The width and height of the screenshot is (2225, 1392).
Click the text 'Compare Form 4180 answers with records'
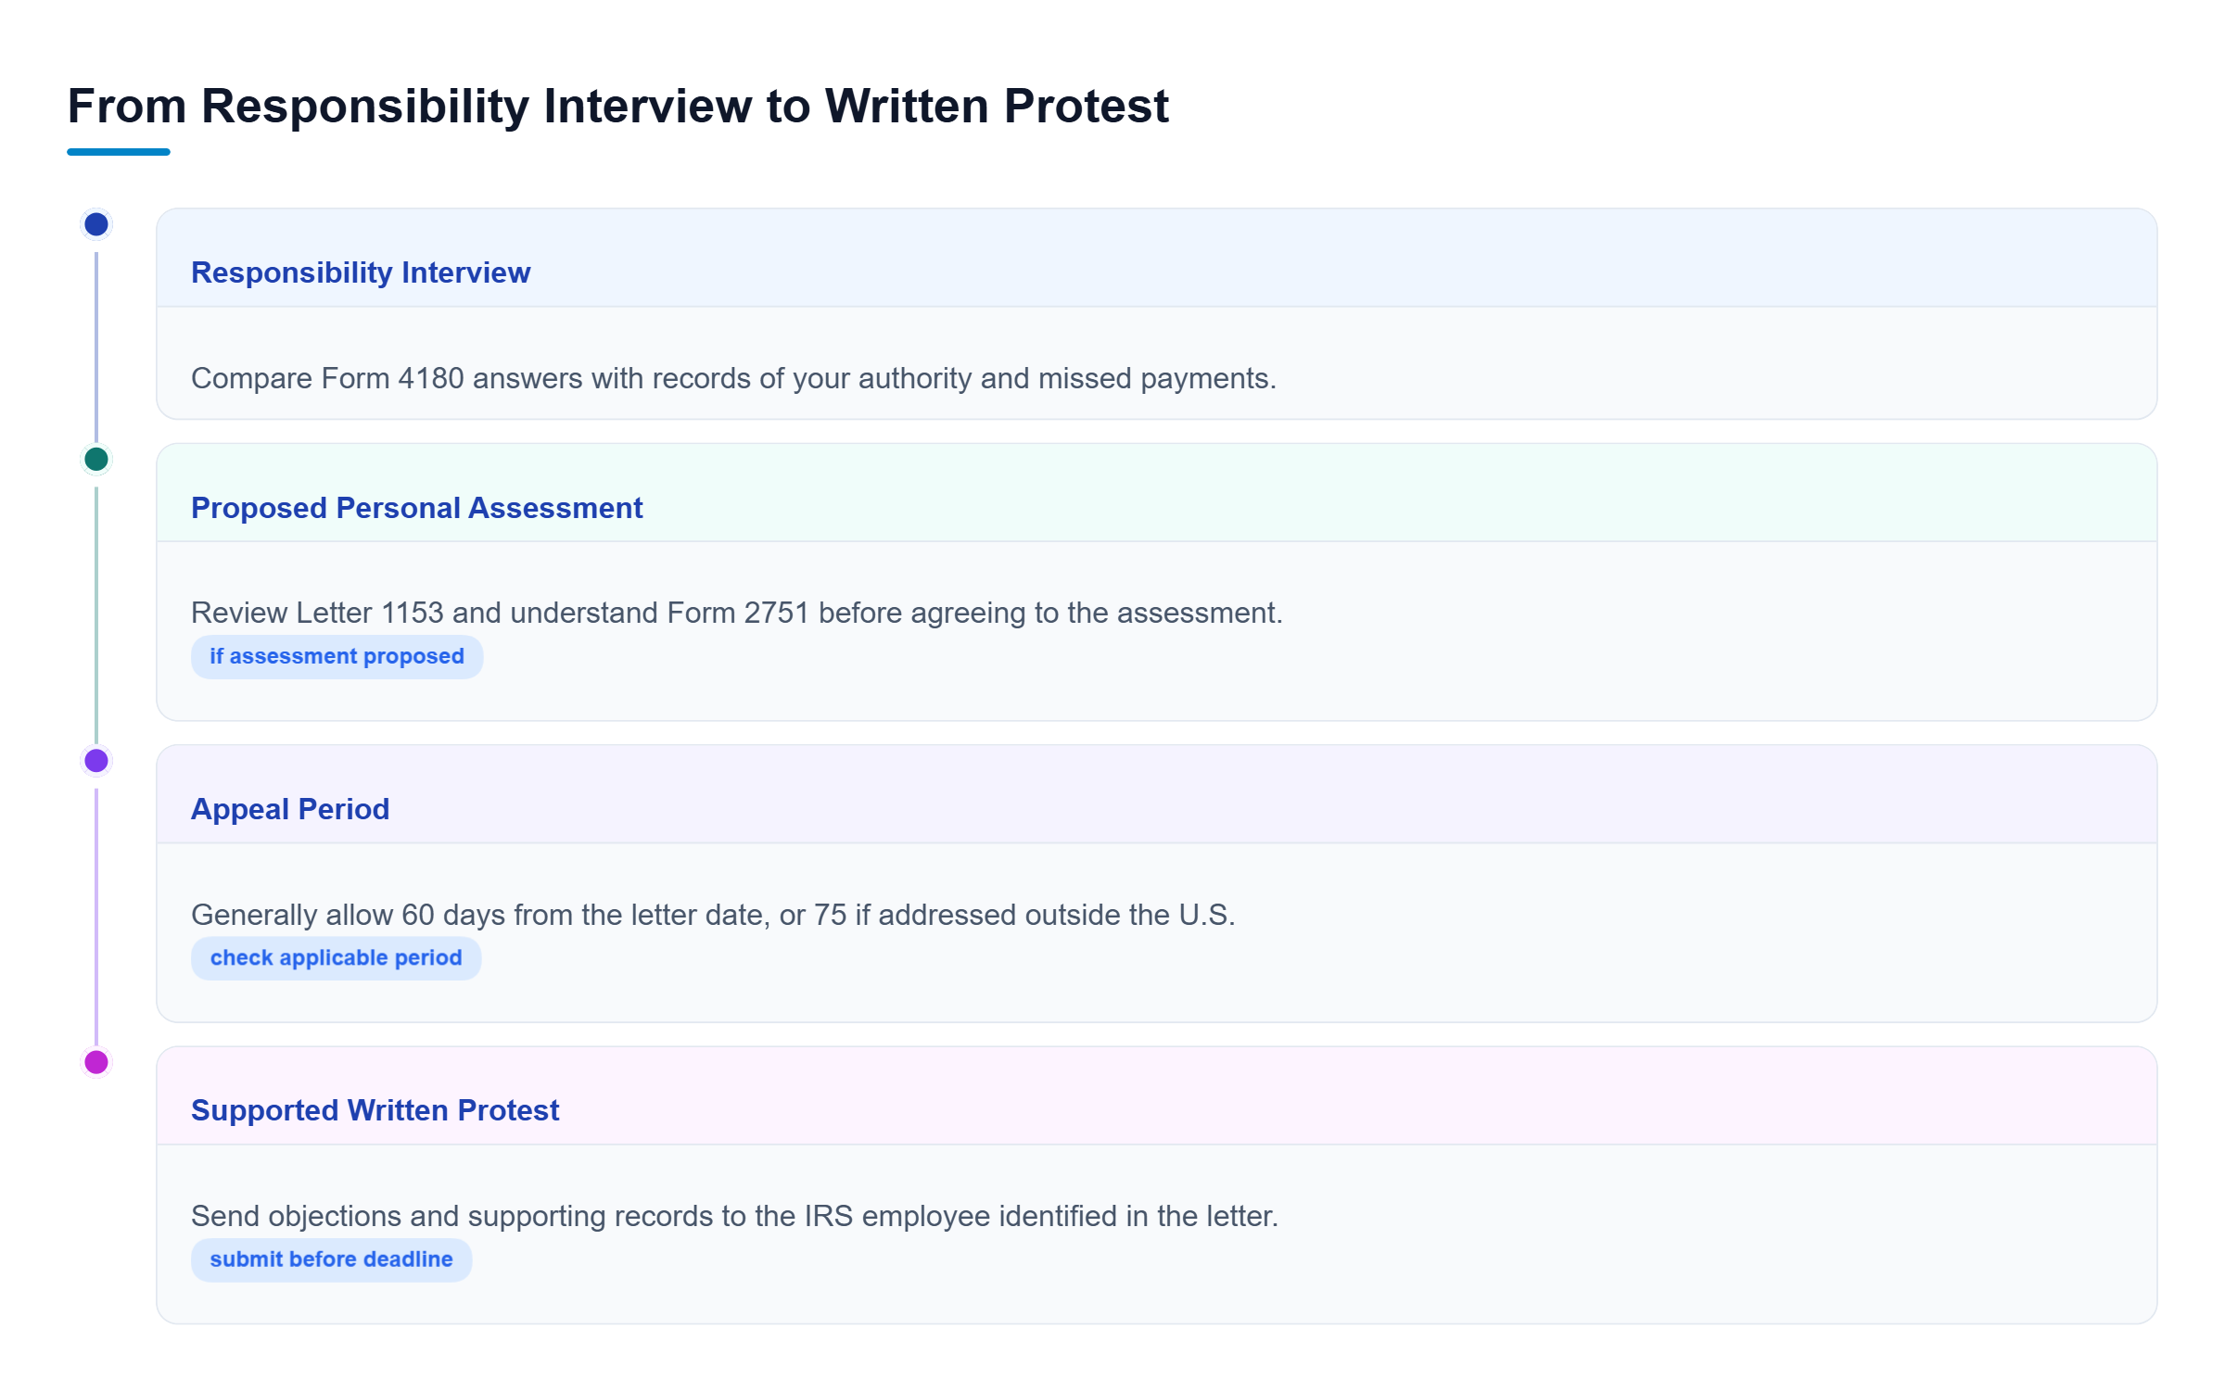[471, 378]
